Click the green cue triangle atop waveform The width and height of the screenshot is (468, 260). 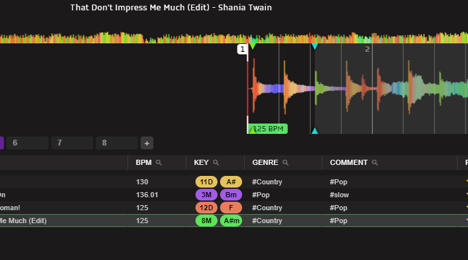pos(253,46)
